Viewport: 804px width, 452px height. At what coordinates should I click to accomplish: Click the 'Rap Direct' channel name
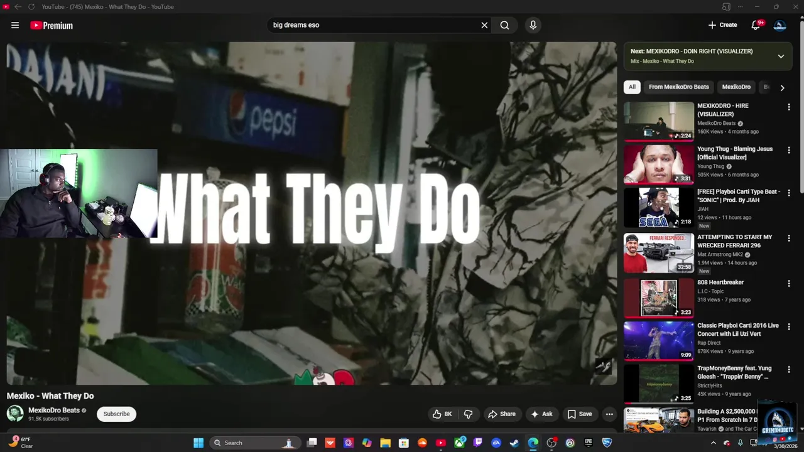[710, 343]
